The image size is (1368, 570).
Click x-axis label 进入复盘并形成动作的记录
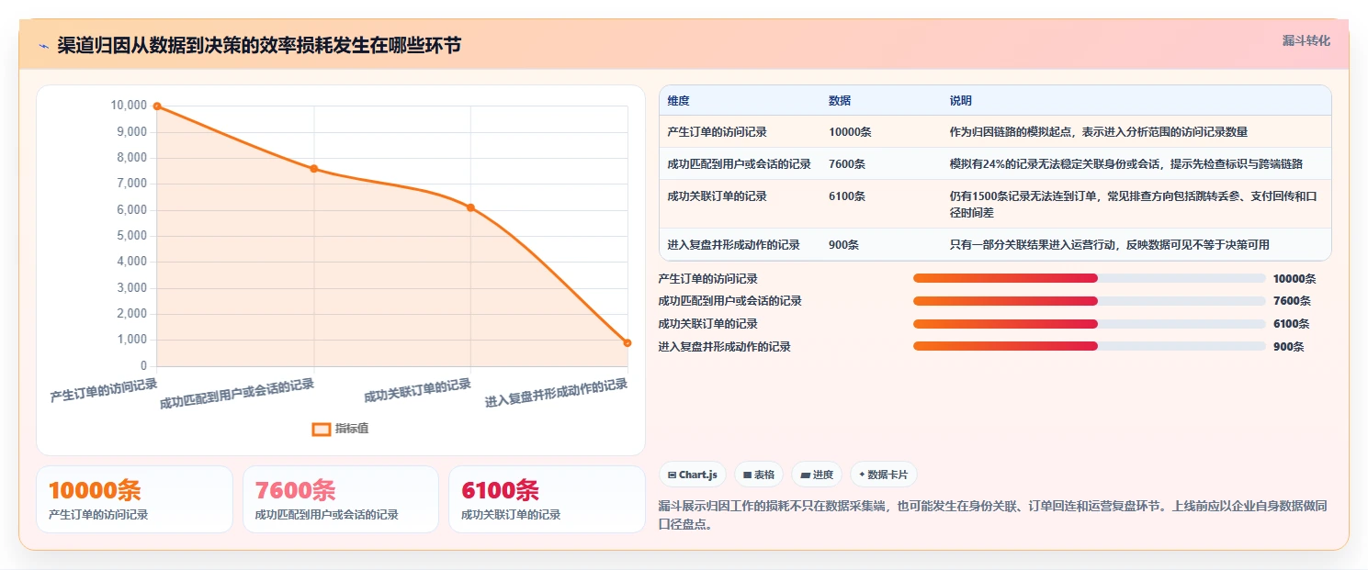click(557, 393)
